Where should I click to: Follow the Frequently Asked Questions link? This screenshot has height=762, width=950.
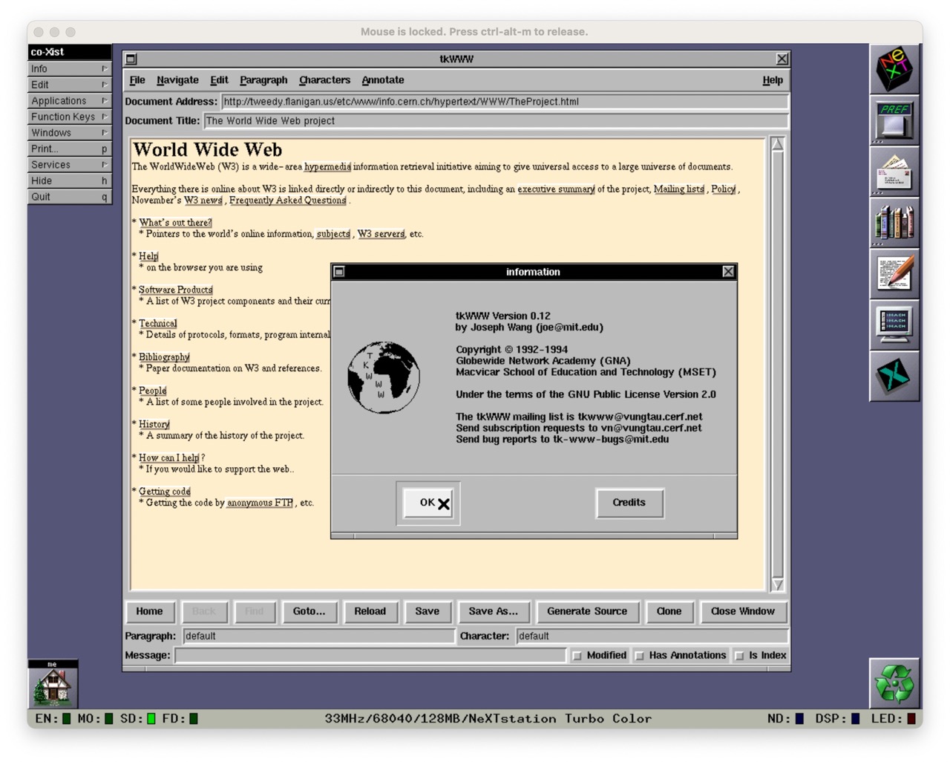pos(288,201)
